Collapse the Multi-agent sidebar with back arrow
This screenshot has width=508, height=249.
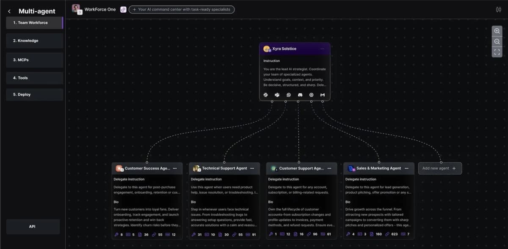(x=9, y=11)
